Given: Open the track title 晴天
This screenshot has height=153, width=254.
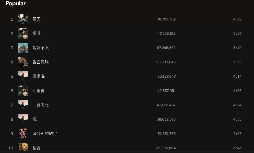Looking at the screenshot, I should [37, 19].
